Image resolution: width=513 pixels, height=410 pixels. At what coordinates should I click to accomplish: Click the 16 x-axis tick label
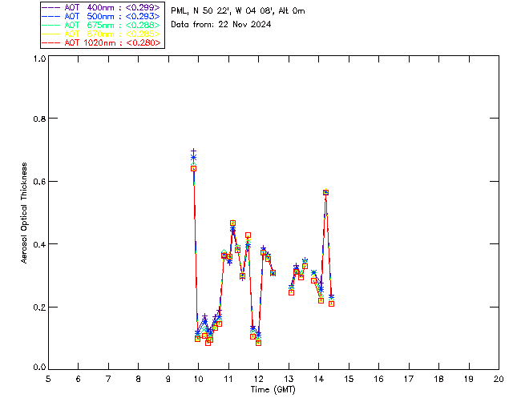tap(378, 379)
